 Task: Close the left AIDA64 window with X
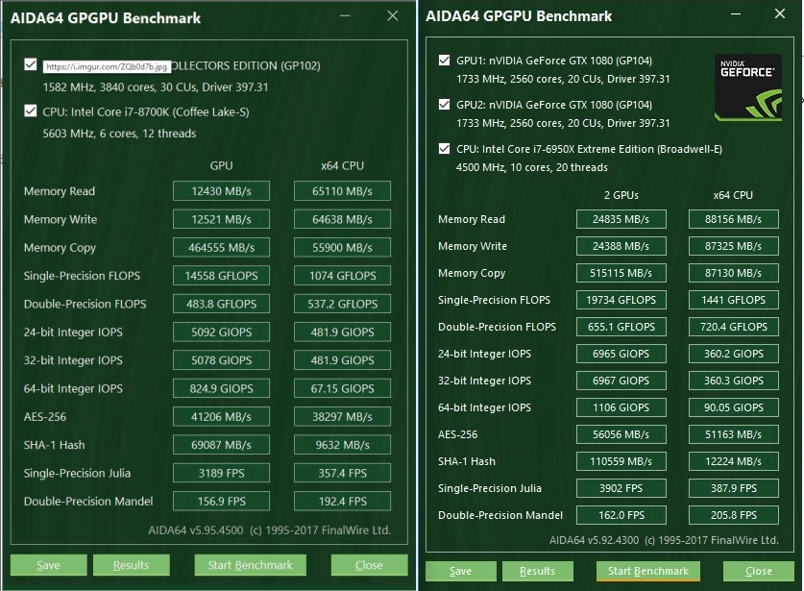[393, 16]
